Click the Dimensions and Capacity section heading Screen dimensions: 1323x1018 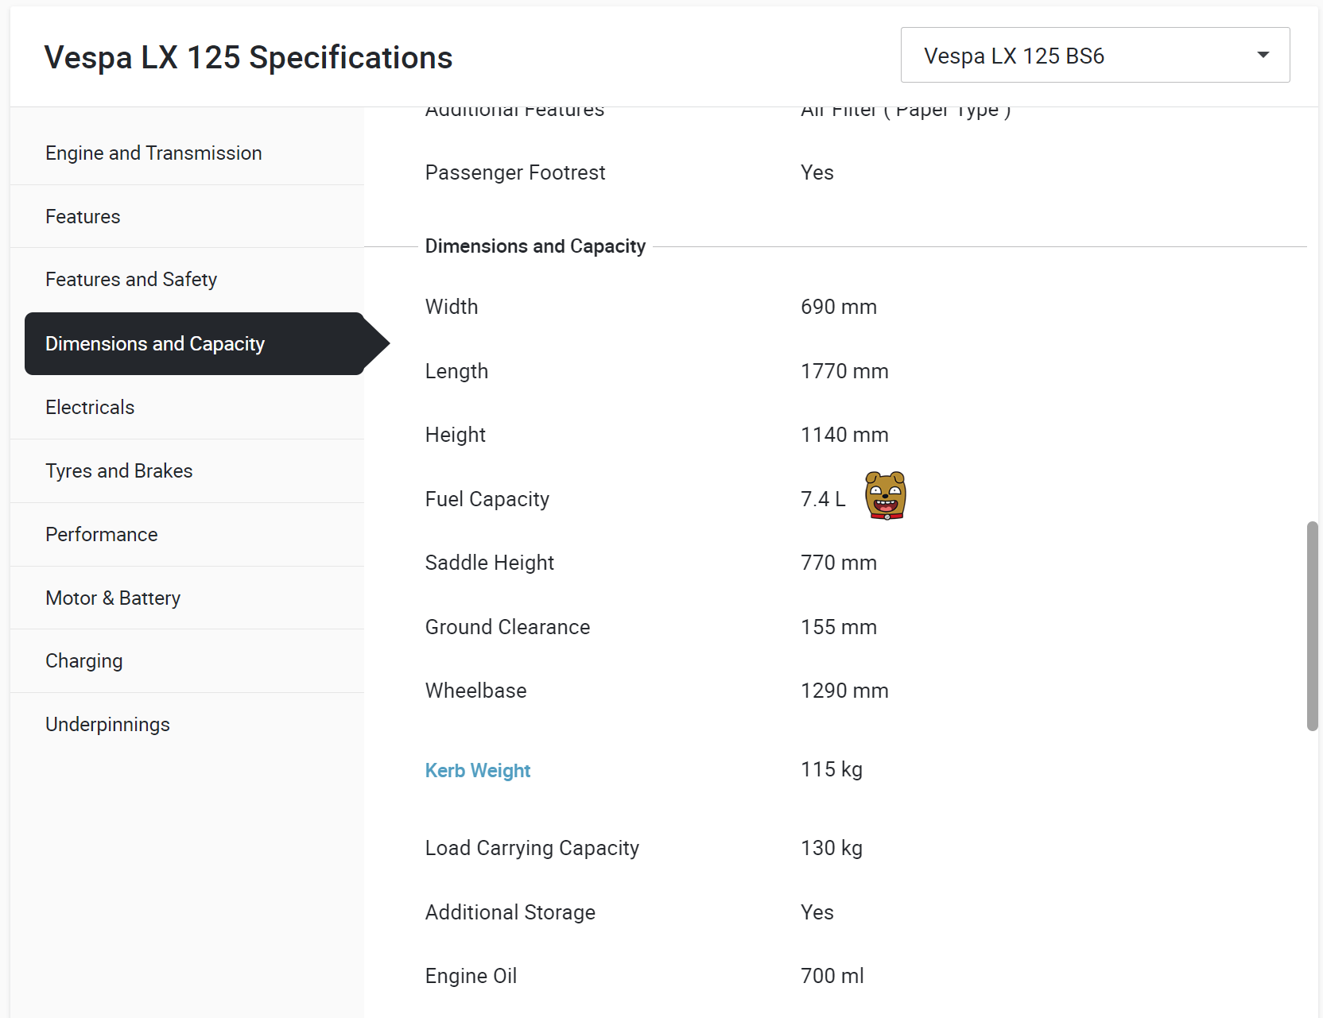pyautogui.click(x=535, y=246)
